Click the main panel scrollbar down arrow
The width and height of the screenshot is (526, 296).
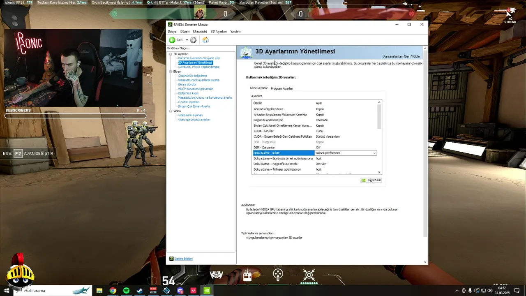click(425, 262)
